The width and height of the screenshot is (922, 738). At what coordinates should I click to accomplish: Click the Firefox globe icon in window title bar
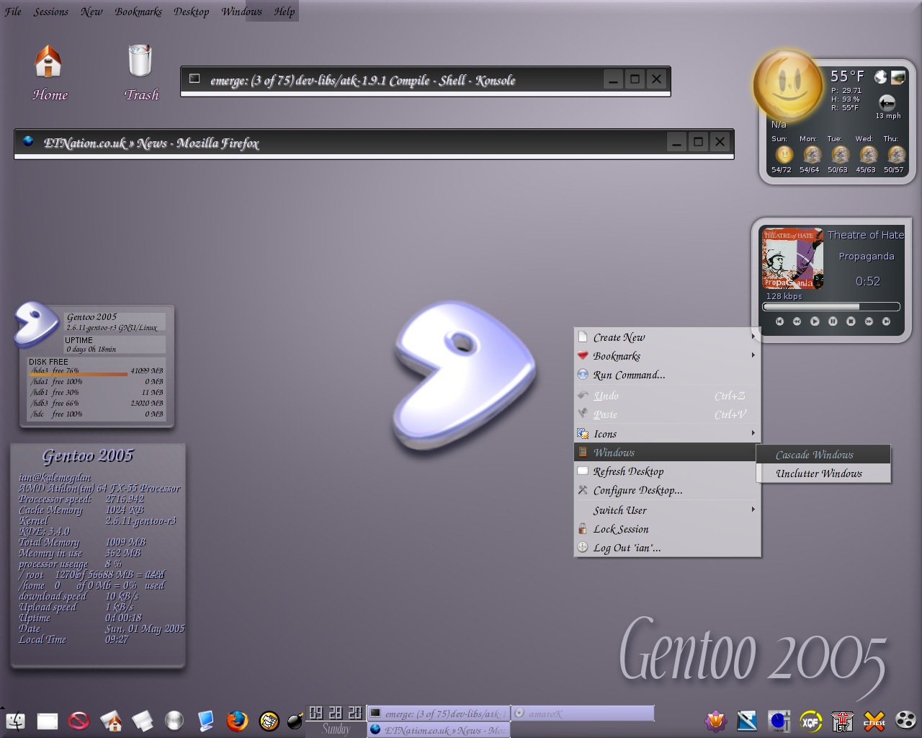point(28,141)
